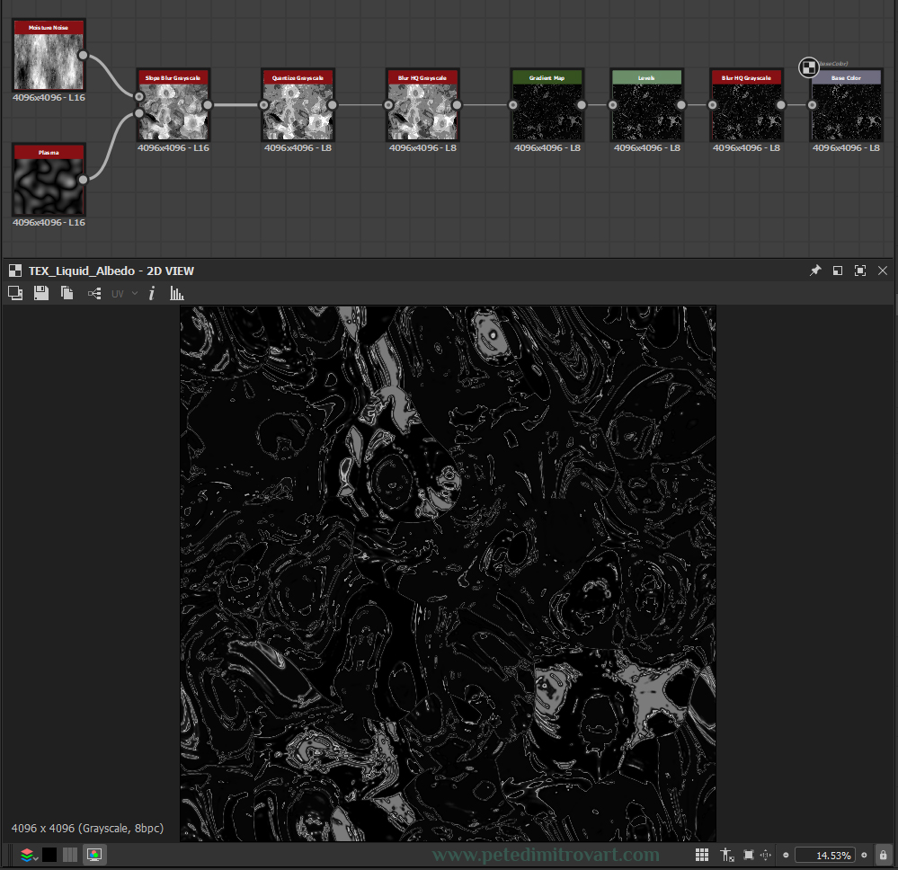
Task: Copy the 2D view image to clipboard
Action: click(67, 293)
